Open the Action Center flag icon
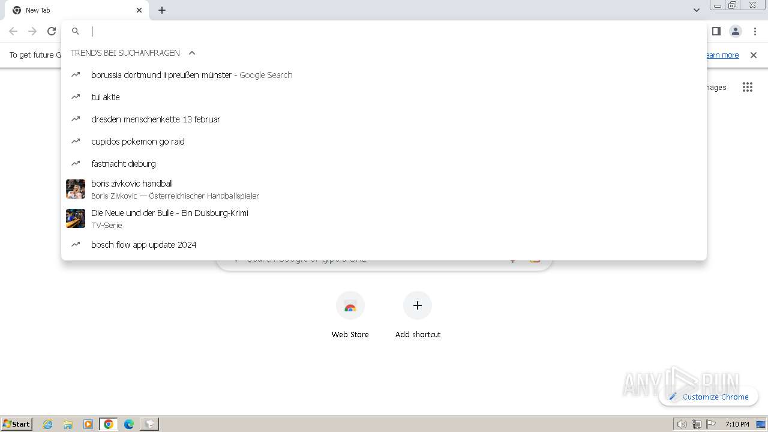 [711, 424]
